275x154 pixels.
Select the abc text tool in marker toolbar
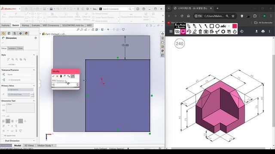tap(223, 26)
